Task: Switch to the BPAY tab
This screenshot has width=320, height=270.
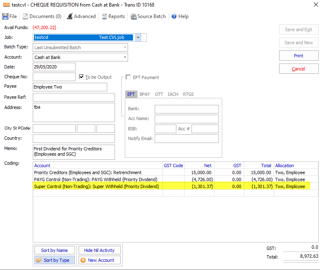Action: [144, 94]
